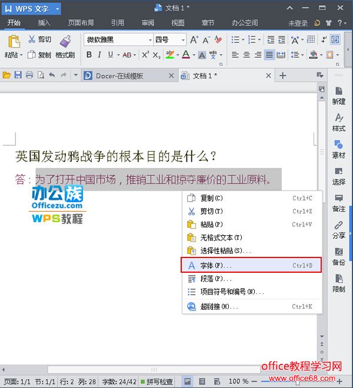Save document with floppy disk icon
The height and width of the screenshot is (388, 353).
coord(18,75)
